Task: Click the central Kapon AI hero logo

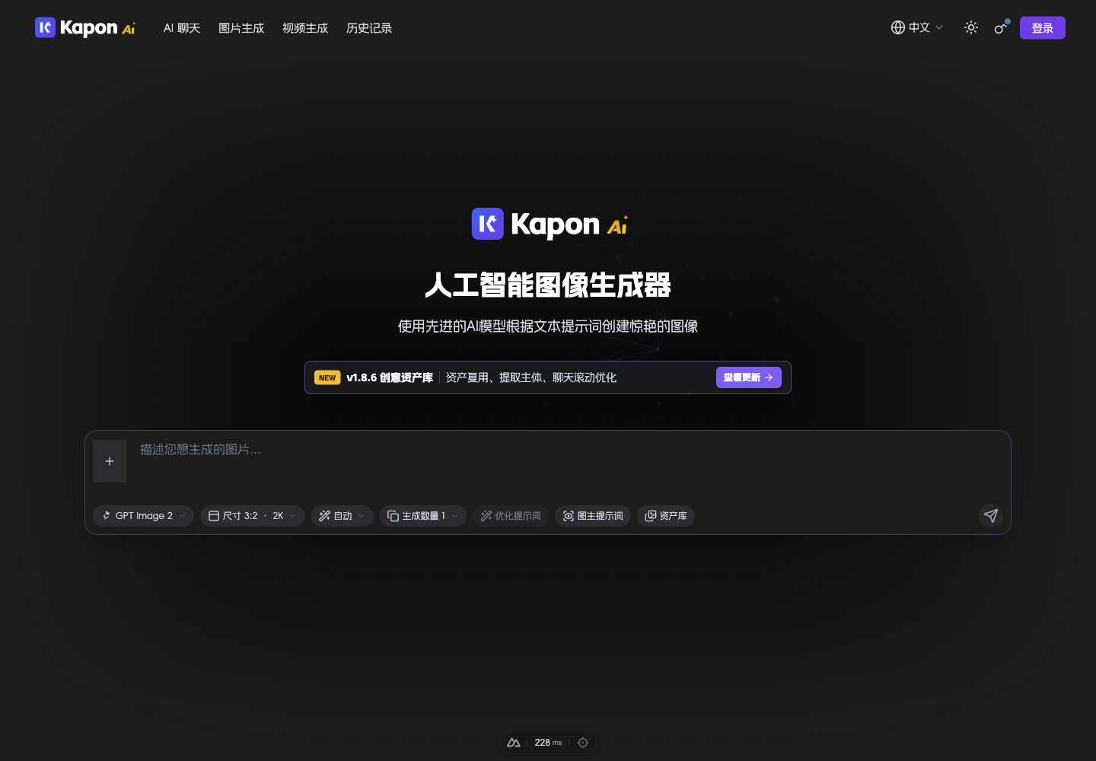Action: click(550, 224)
